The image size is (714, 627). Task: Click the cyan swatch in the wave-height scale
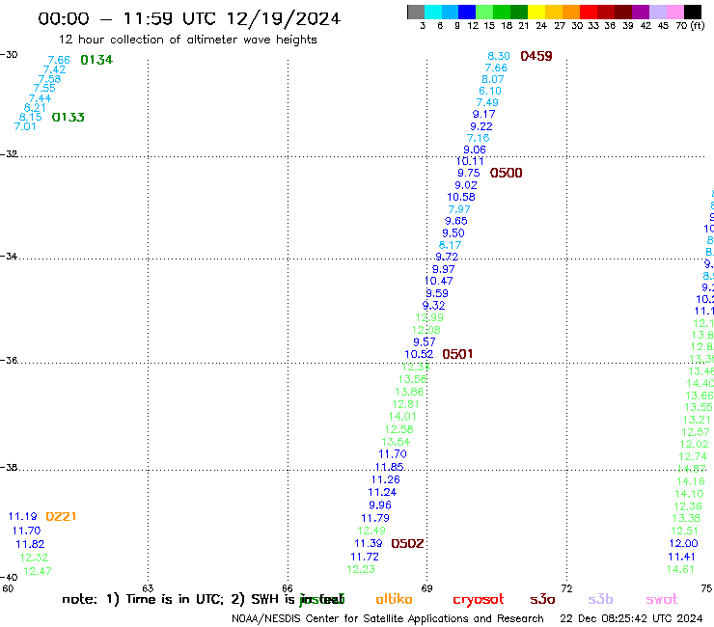433,12
